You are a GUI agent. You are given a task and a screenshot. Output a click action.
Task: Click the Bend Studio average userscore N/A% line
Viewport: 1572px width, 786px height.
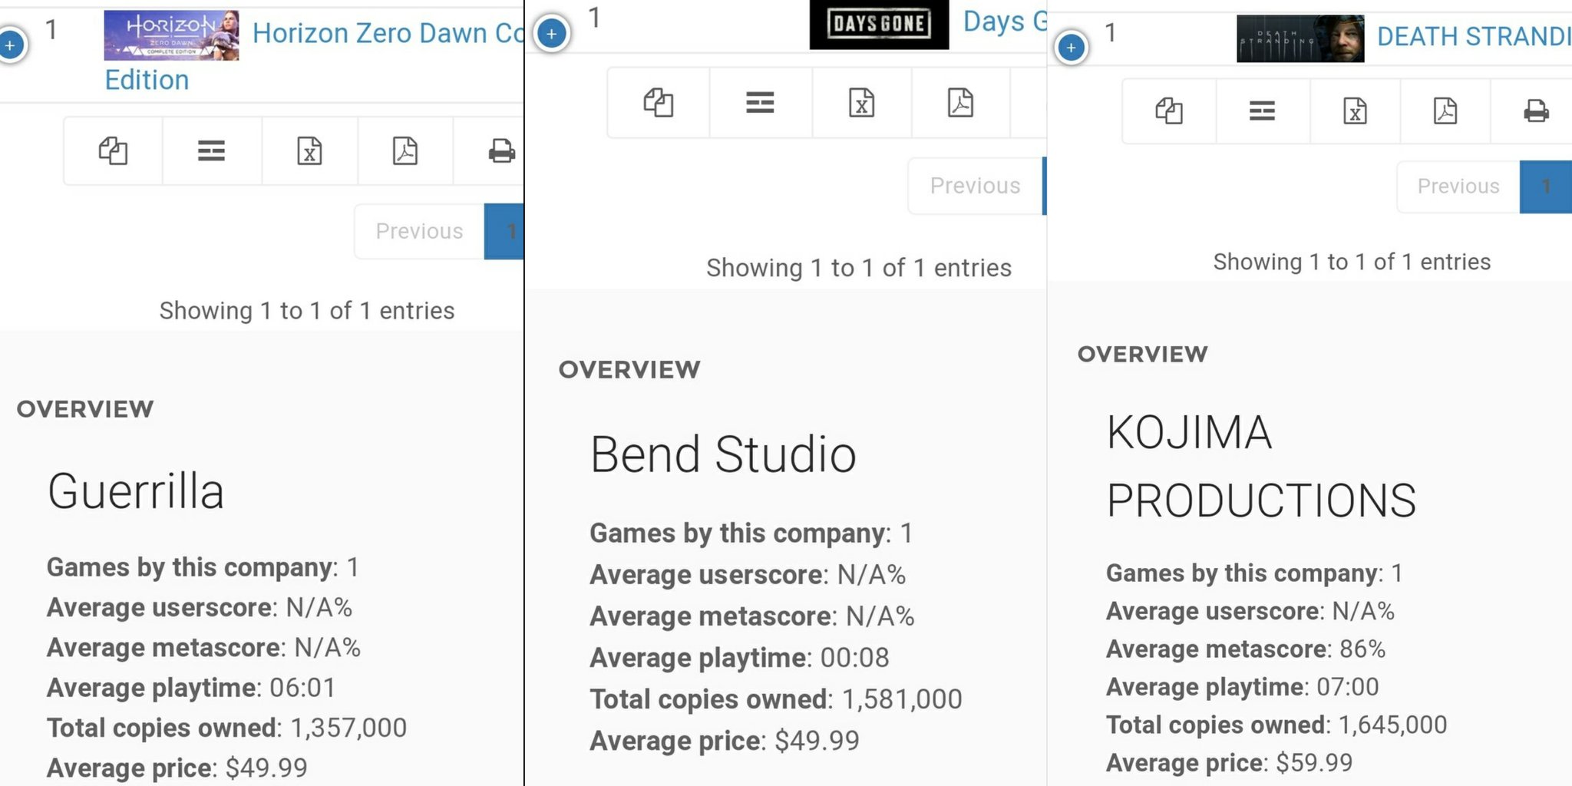click(748, 575)
